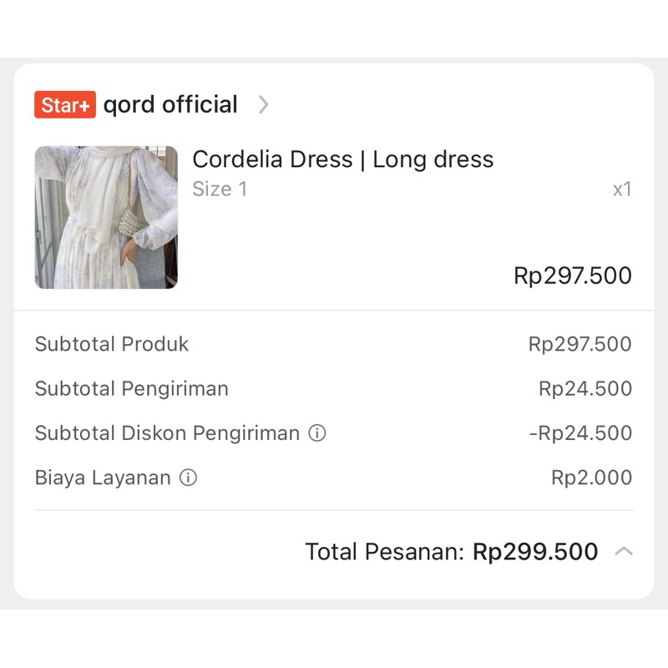The image size is (668, 668).
Task: Click the Size 1 variant label
Action: click(x=219, y=189)
